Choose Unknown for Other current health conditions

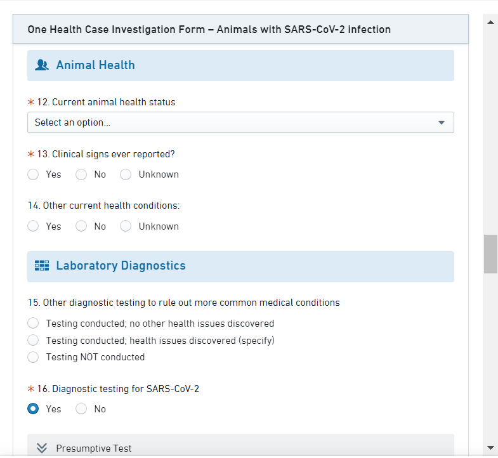click(126, 226)
